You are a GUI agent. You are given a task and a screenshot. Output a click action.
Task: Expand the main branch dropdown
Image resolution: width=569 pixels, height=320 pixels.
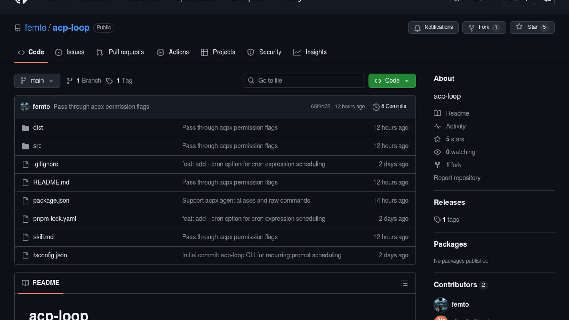37,81
